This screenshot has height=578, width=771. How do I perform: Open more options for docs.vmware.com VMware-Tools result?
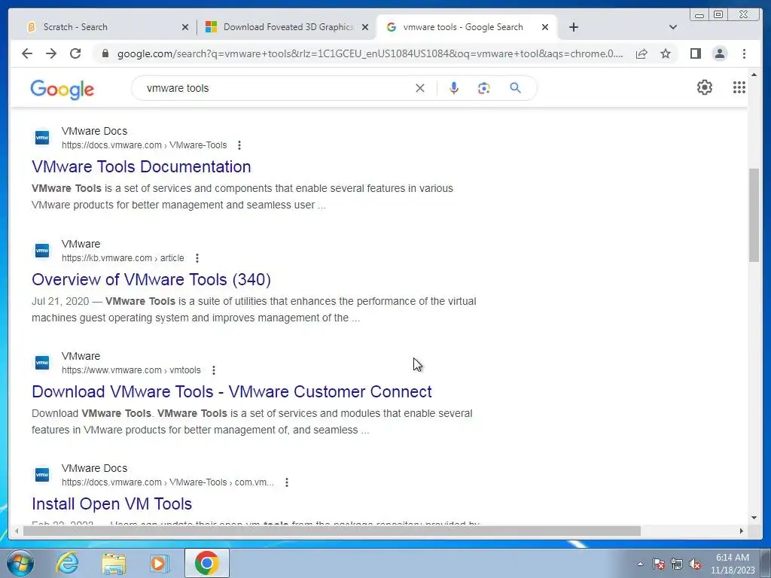pos(239,145)
